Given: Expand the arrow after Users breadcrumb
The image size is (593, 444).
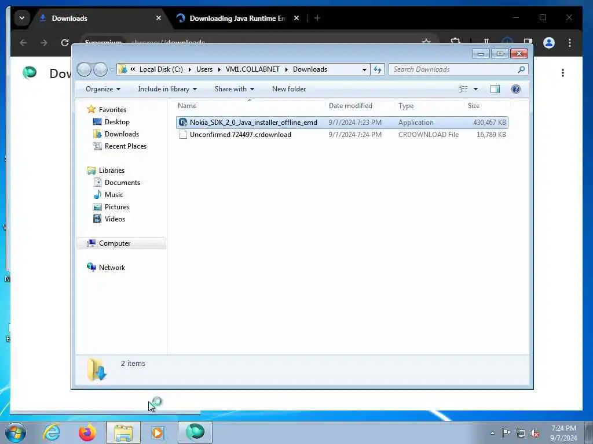Looking at the screenshot, I should pyautogui.click(x=219, y=69).
